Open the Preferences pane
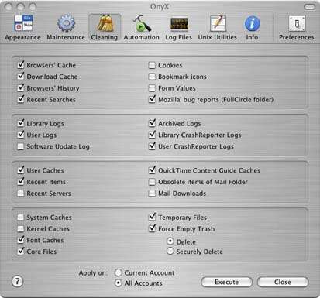Screen dimensions: 320x298 (x=297, y=28)
